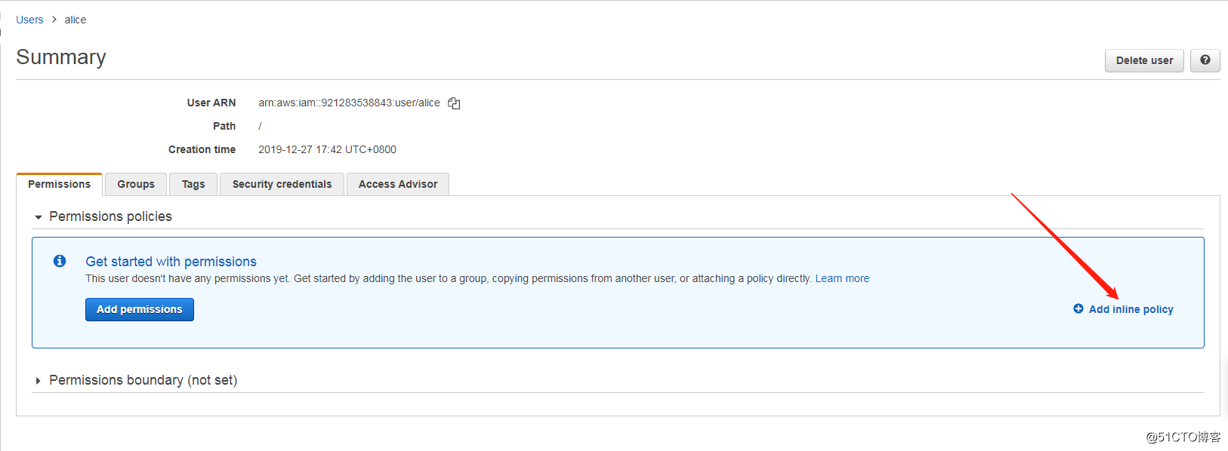Expand the Permissions boundary section
The image size is (1228, 451).
(38, 381)
